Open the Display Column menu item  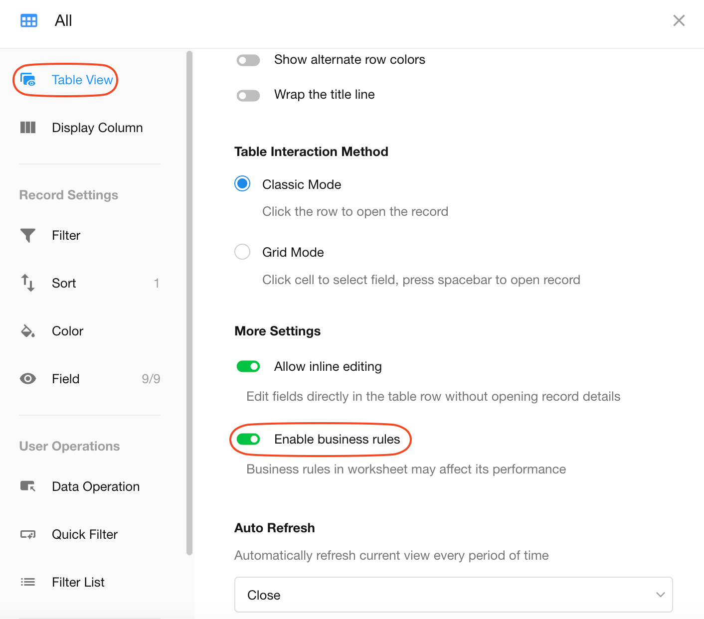click(x=97, y=128)
